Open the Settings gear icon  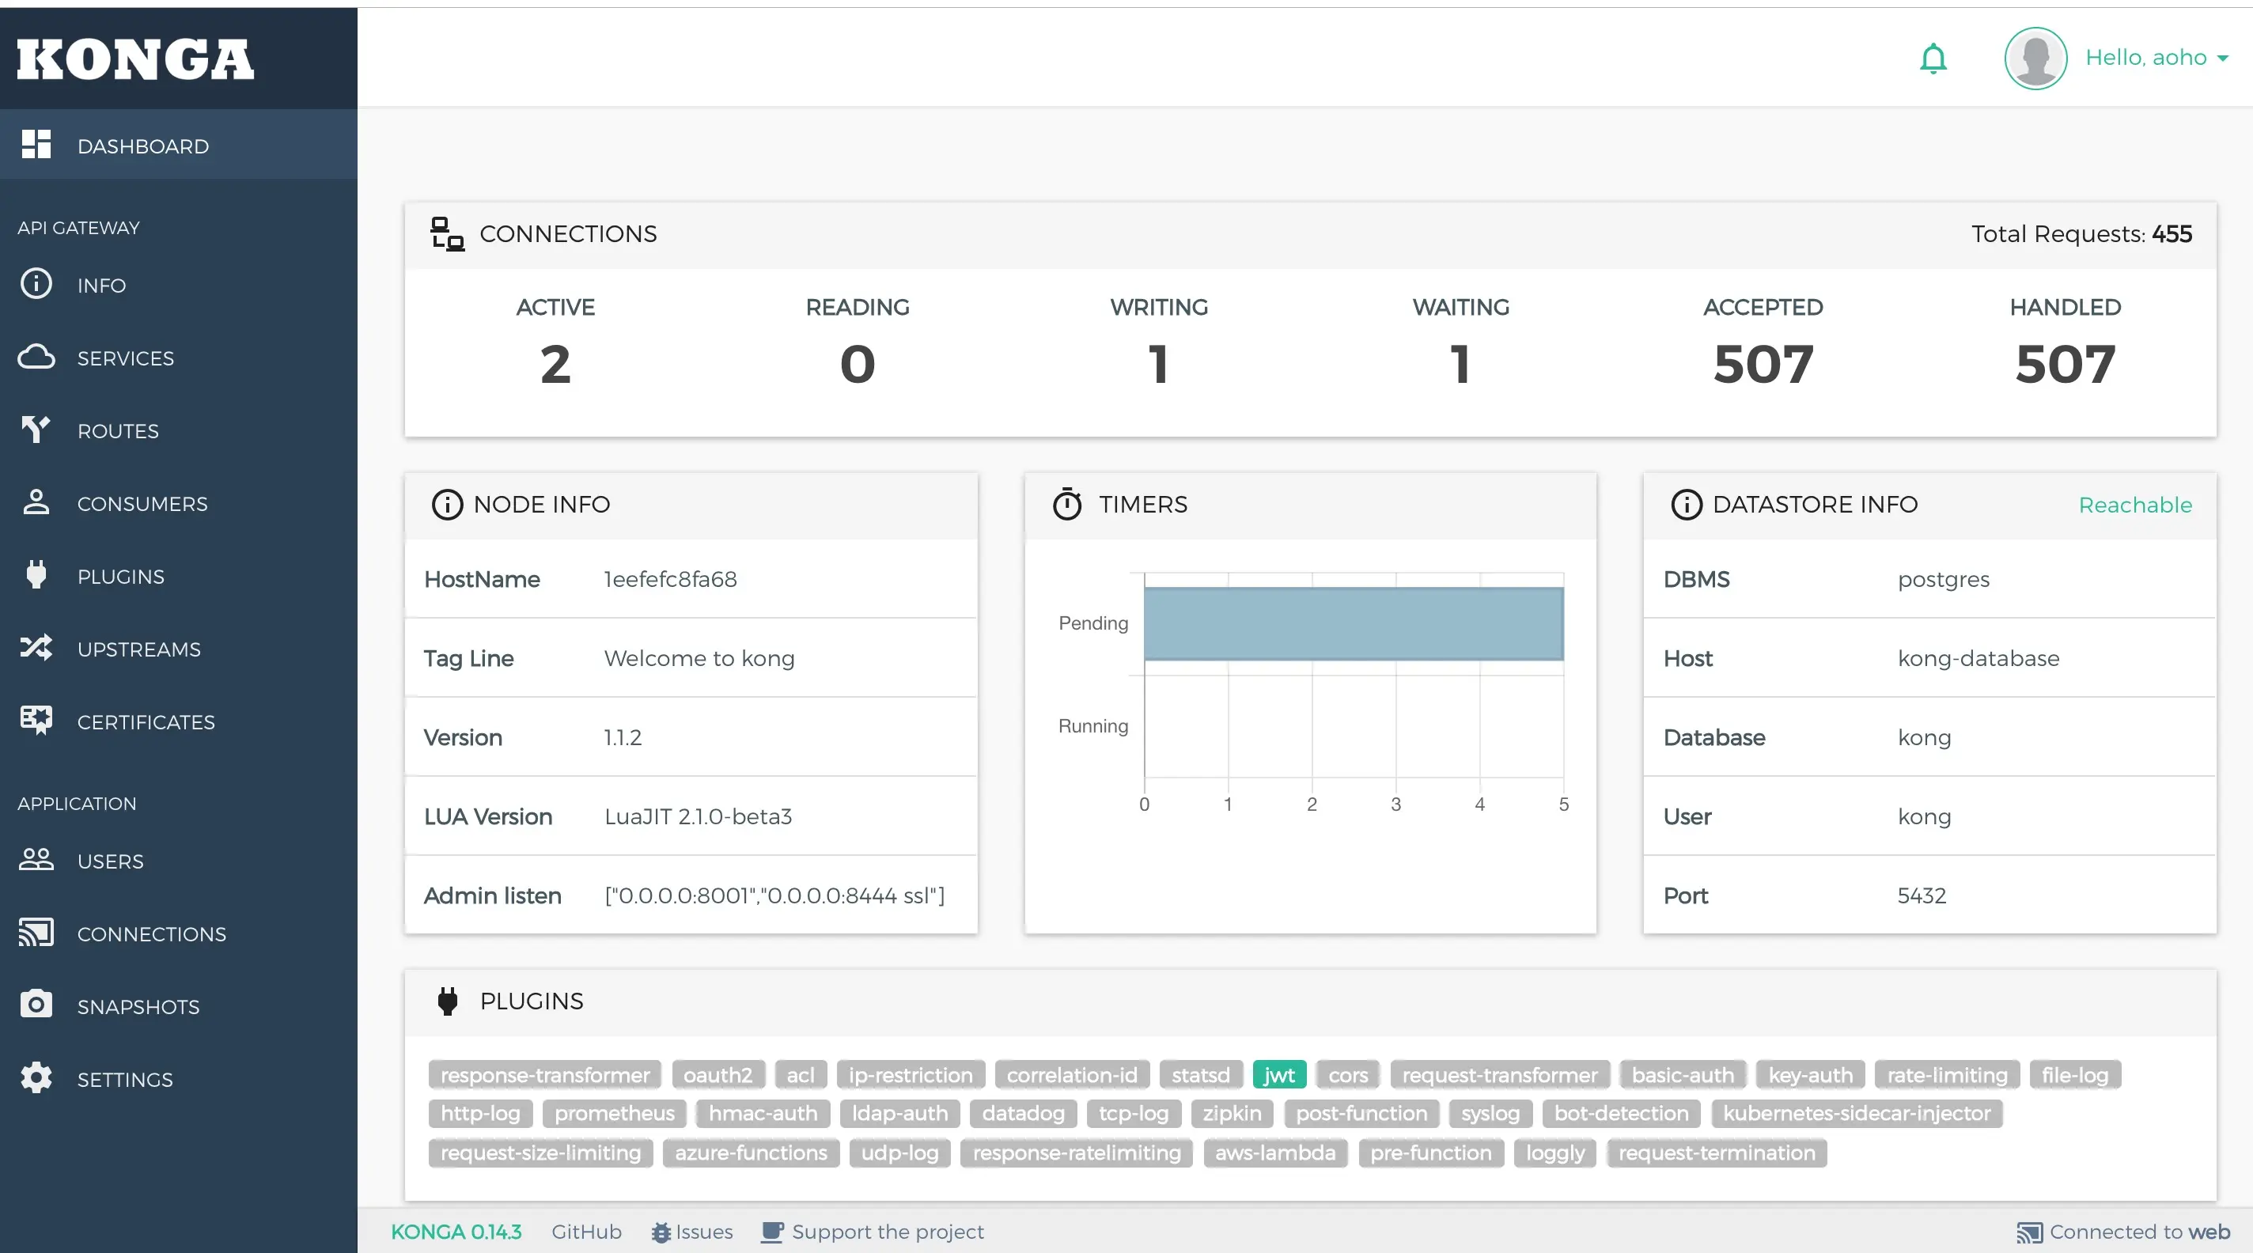tap(36, 1077)
